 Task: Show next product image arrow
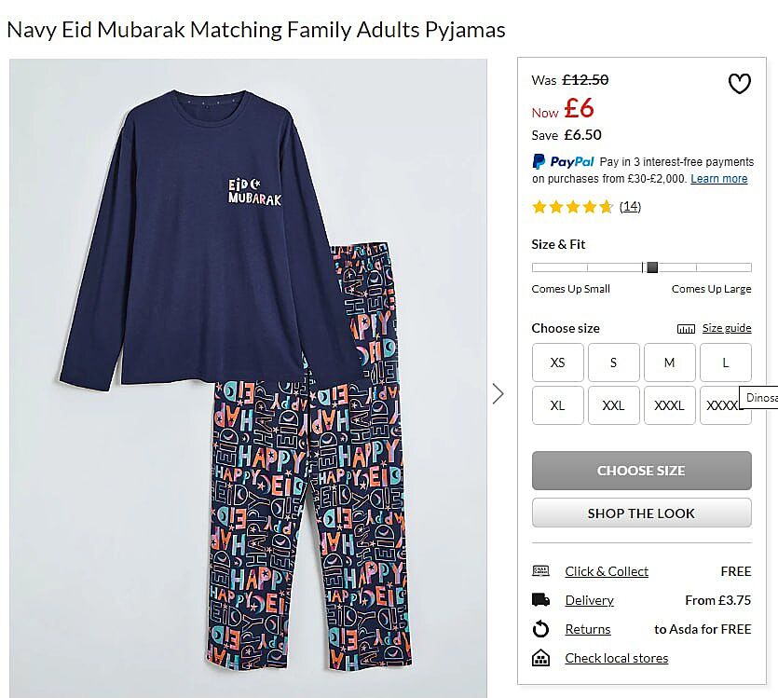pyautogui.click(x=498, y=393)
